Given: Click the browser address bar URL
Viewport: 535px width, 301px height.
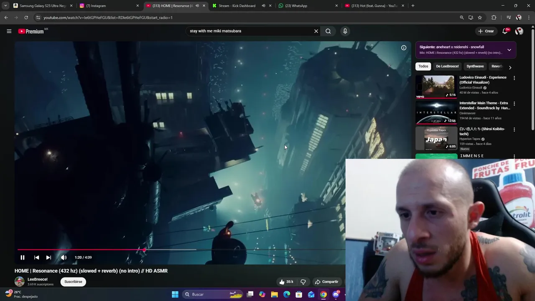Looking at the screenshot, I should (108, 18).
